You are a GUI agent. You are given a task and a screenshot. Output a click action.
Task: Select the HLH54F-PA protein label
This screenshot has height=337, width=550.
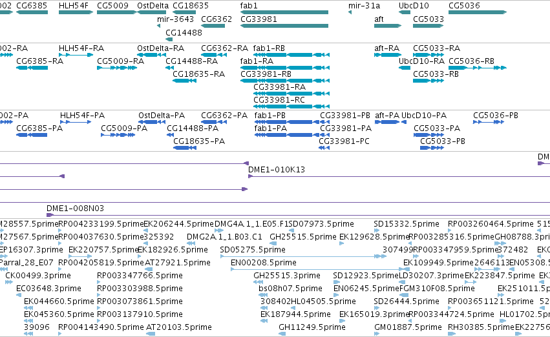(x=83, y=116)
